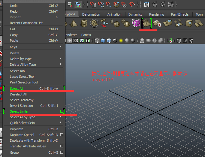The width and height of the screenshot is (205, 157).
Task: Collapse handle before snap magnet icons
Action: [87, 5]
